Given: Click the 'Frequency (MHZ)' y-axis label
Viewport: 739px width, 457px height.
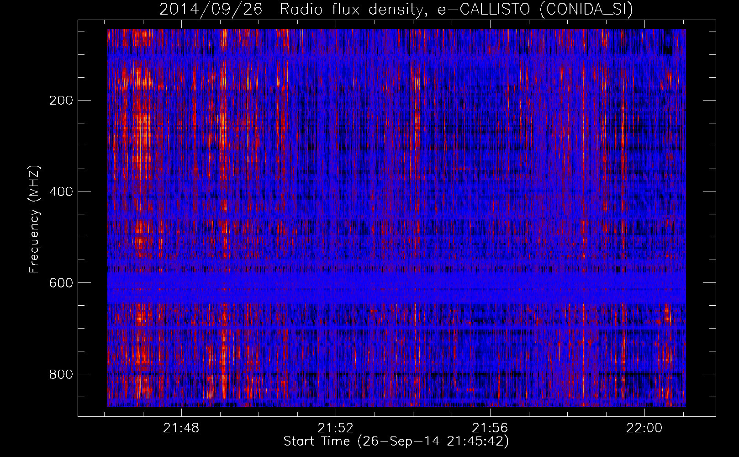Looking at the screenshot, I should 34,219.
